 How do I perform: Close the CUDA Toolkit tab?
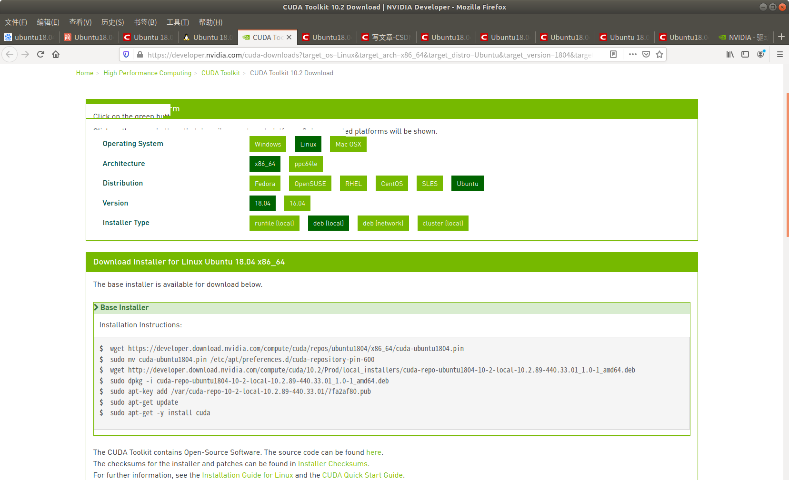click(x=289, y=37)
